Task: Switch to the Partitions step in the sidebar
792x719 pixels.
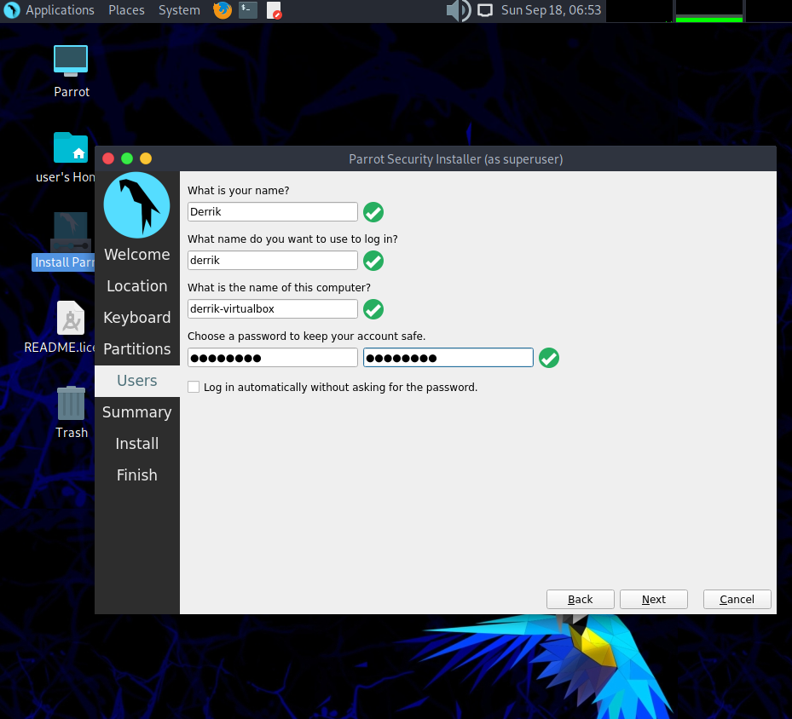Action: [x=136, y=348]
